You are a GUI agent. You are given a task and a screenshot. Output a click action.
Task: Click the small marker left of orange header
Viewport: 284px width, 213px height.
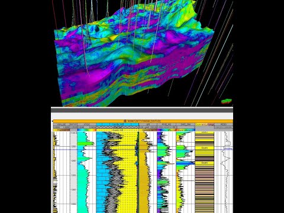[52, 121]
